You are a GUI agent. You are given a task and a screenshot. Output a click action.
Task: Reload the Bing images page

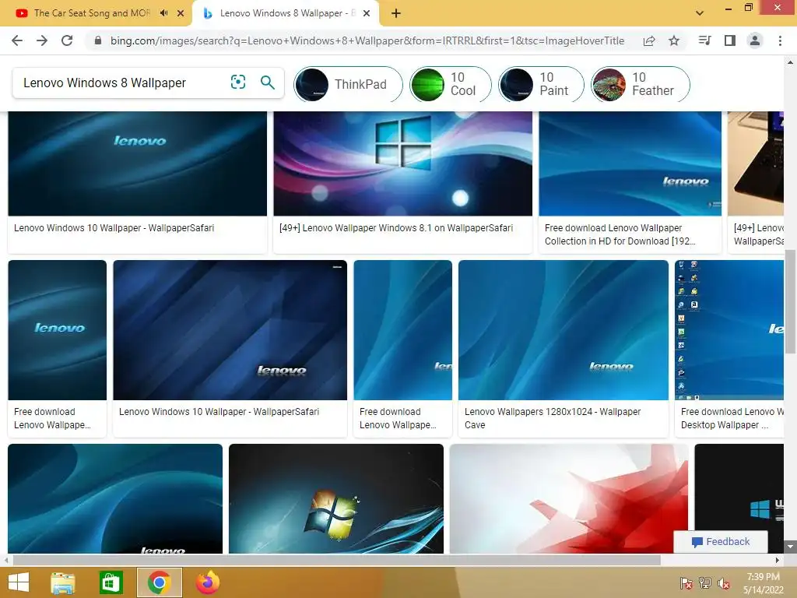point(67,40)
